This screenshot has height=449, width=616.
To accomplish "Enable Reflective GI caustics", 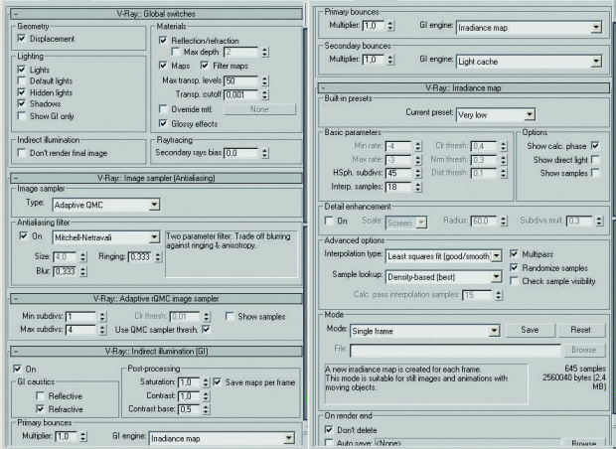I will (x=40, y=395).
